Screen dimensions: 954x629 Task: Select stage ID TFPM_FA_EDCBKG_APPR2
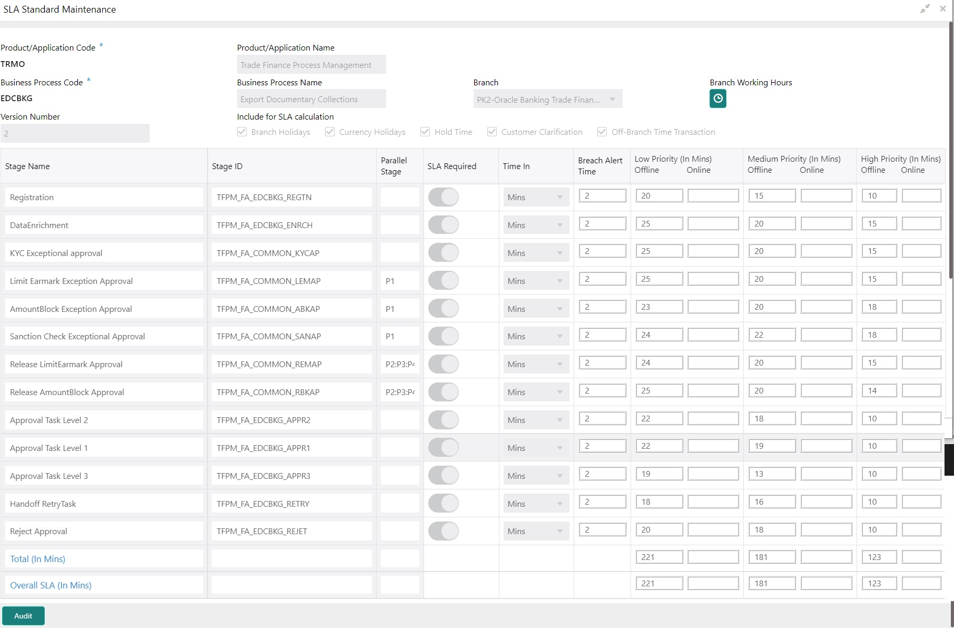(x=291, y=420)
